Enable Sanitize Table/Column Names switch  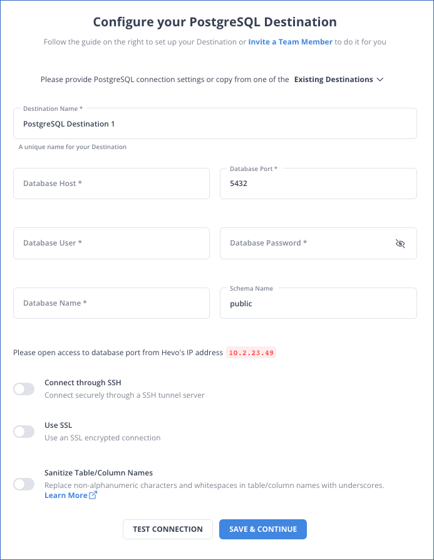tap(24, 484)
